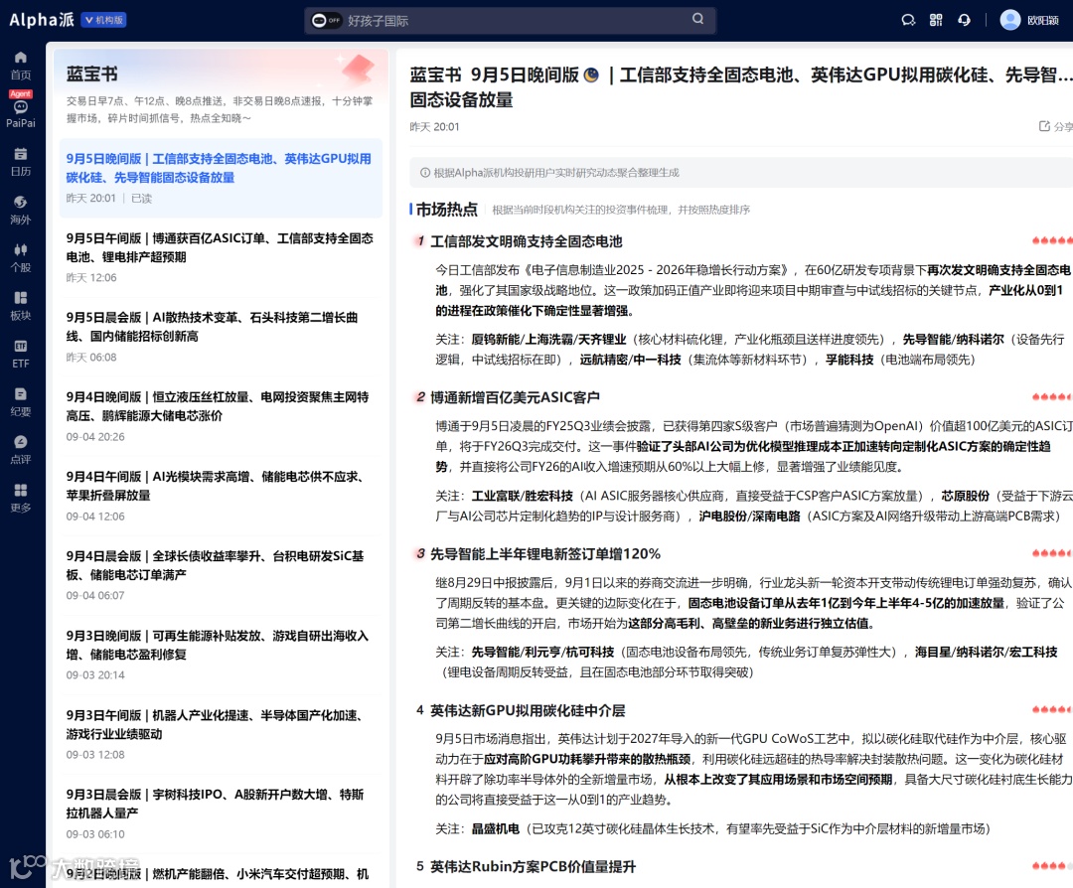1073x888 pixels.
Task: Click stock name 芯原股份
Action: tap(965, 496)
